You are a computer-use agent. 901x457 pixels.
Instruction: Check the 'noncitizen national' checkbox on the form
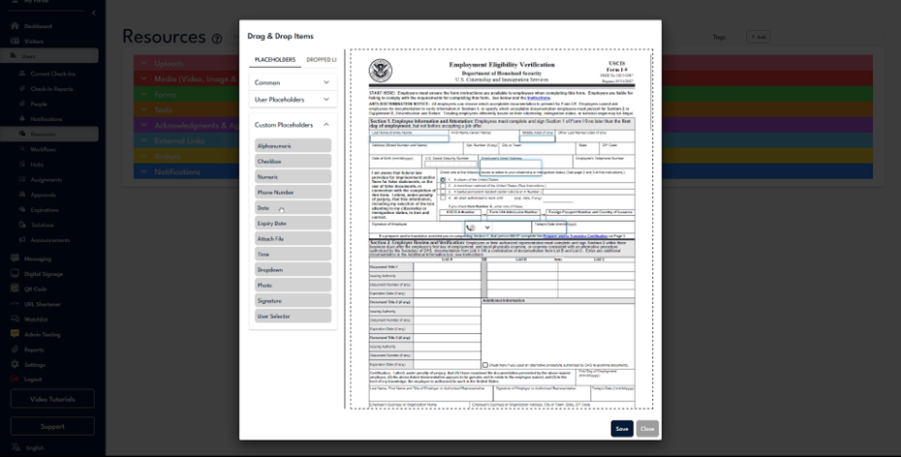pyautogui.click(x=443, y=186)
